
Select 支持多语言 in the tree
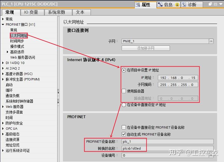[x=14, y=112]
